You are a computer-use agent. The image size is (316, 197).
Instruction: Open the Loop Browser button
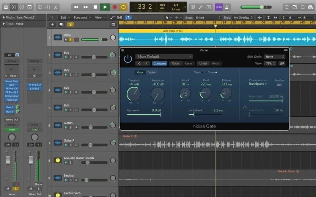click(x=302, y=7)
